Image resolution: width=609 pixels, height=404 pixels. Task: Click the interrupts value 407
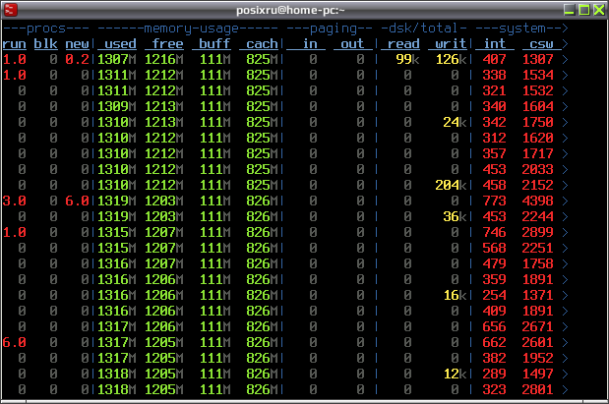click(x=495, y=59)
